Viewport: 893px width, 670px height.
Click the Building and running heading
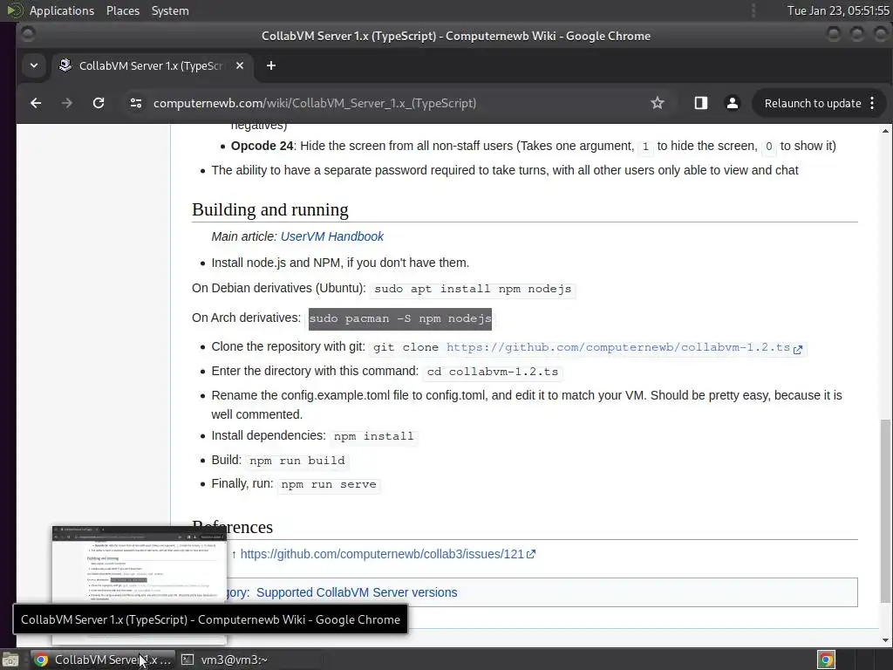270,209
